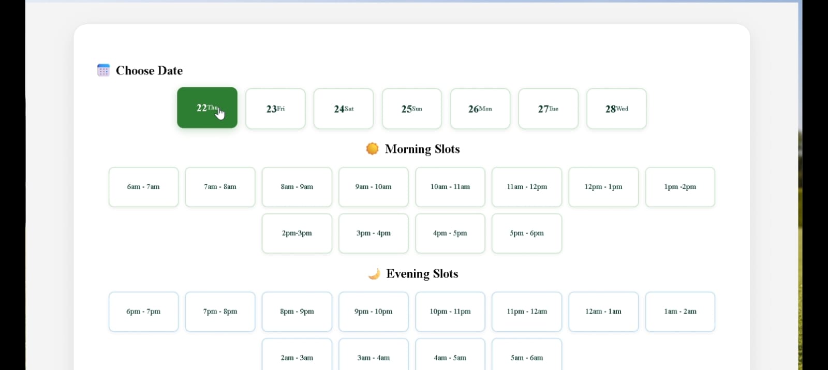Choose the 23 Fri date
Image resolution: width=828 pixels, height=370 pixels.
coord(275,109)
